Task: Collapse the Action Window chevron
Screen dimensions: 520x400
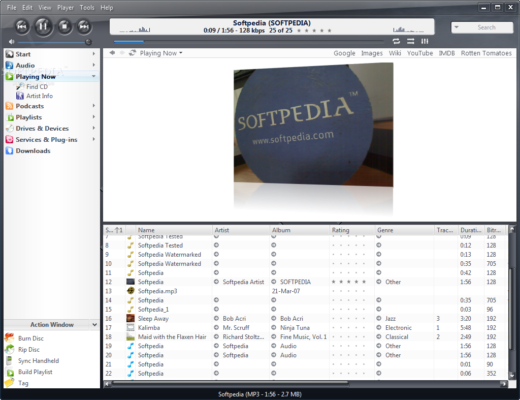Action: click(94, 325)
